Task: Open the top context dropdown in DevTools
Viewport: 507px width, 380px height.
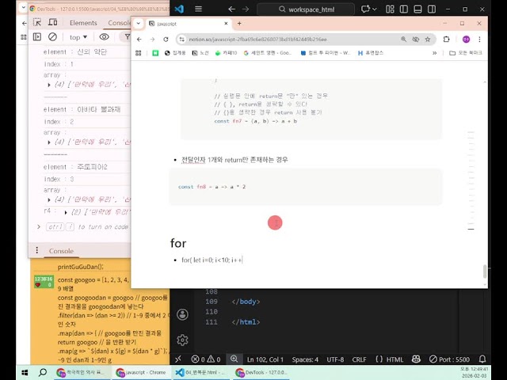Action: tap(78, 37)
